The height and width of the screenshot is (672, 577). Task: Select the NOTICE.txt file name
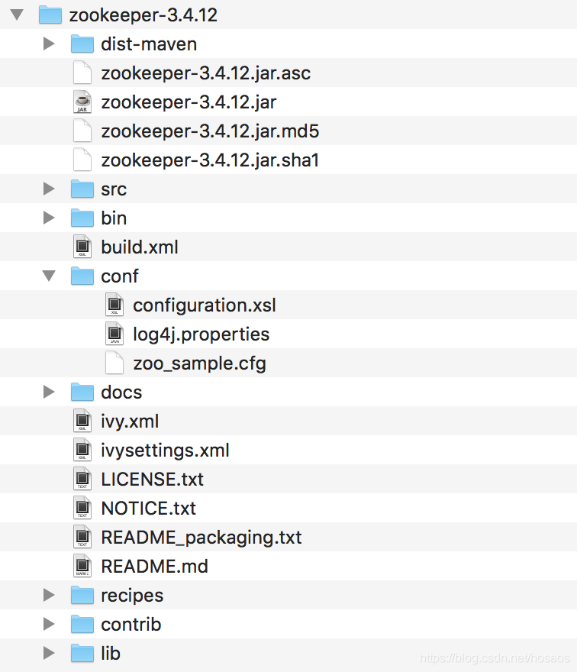click(148, 509)
